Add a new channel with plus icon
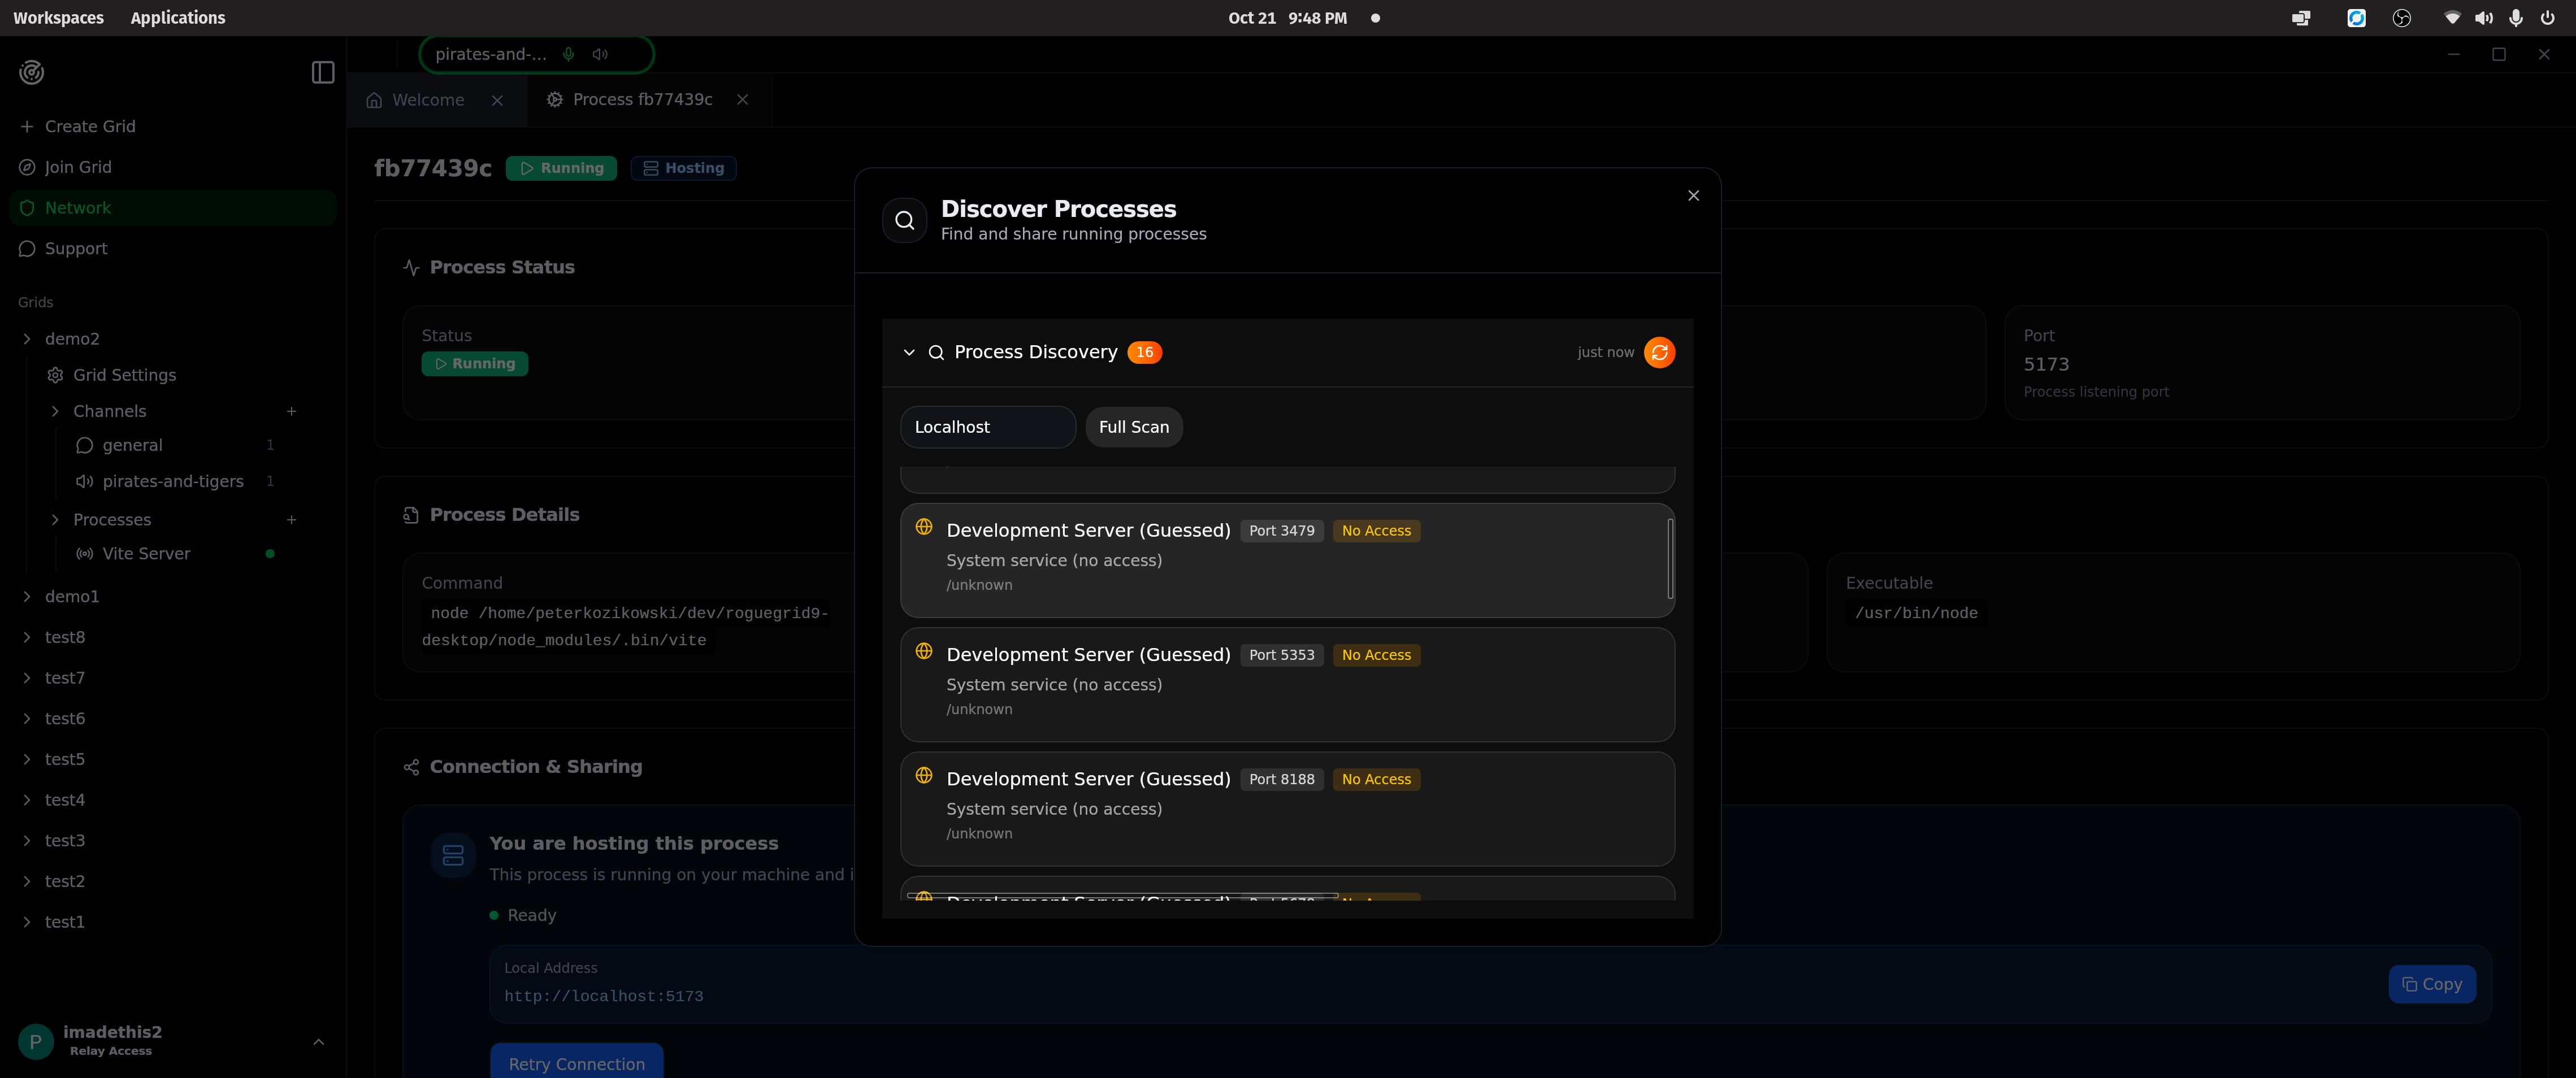Image resolution: width=2576 pixels, height=1078 pixels. click(291, 411)
